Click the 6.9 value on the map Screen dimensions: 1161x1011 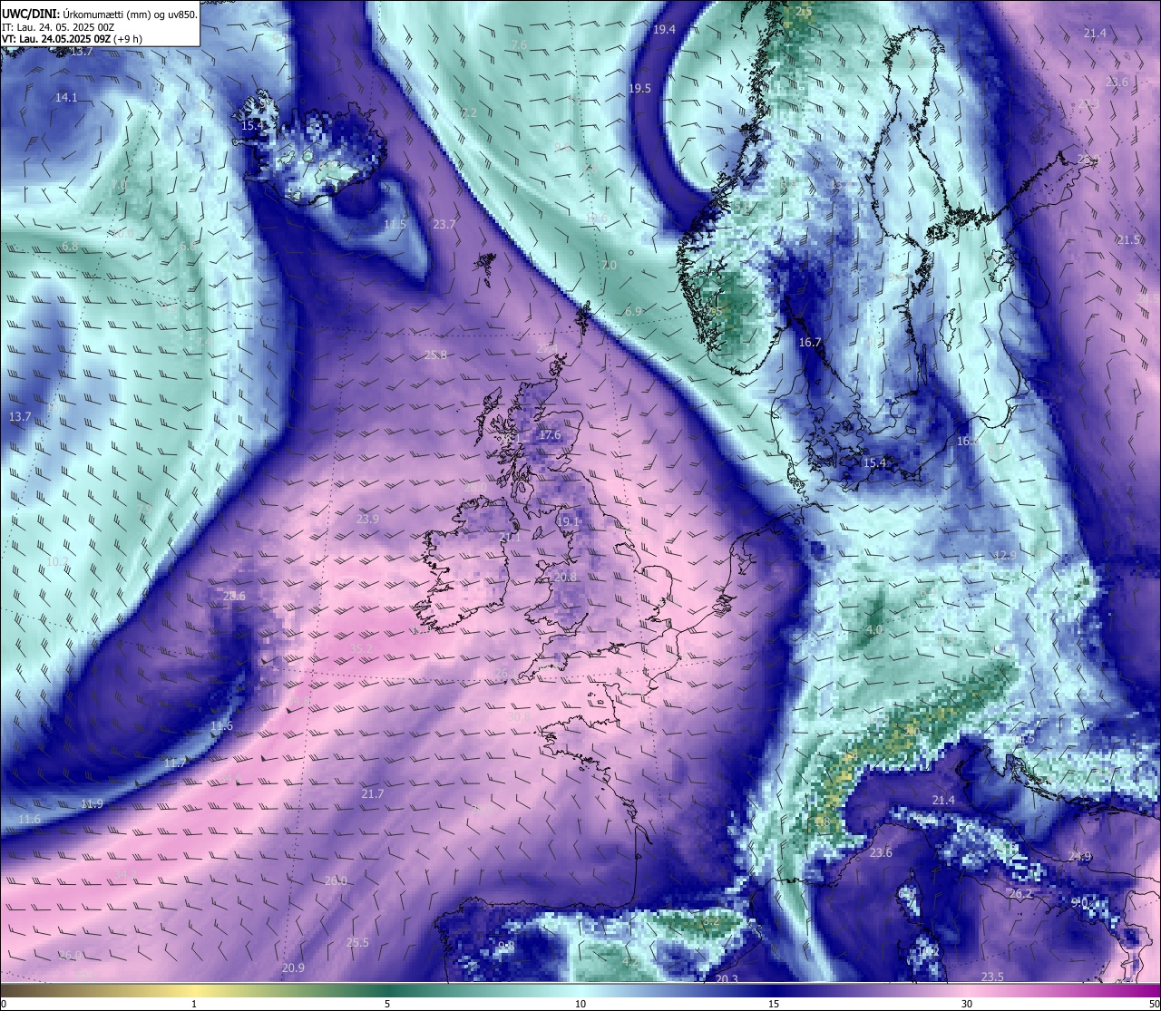pyautogui.click(x=633, y=311)
